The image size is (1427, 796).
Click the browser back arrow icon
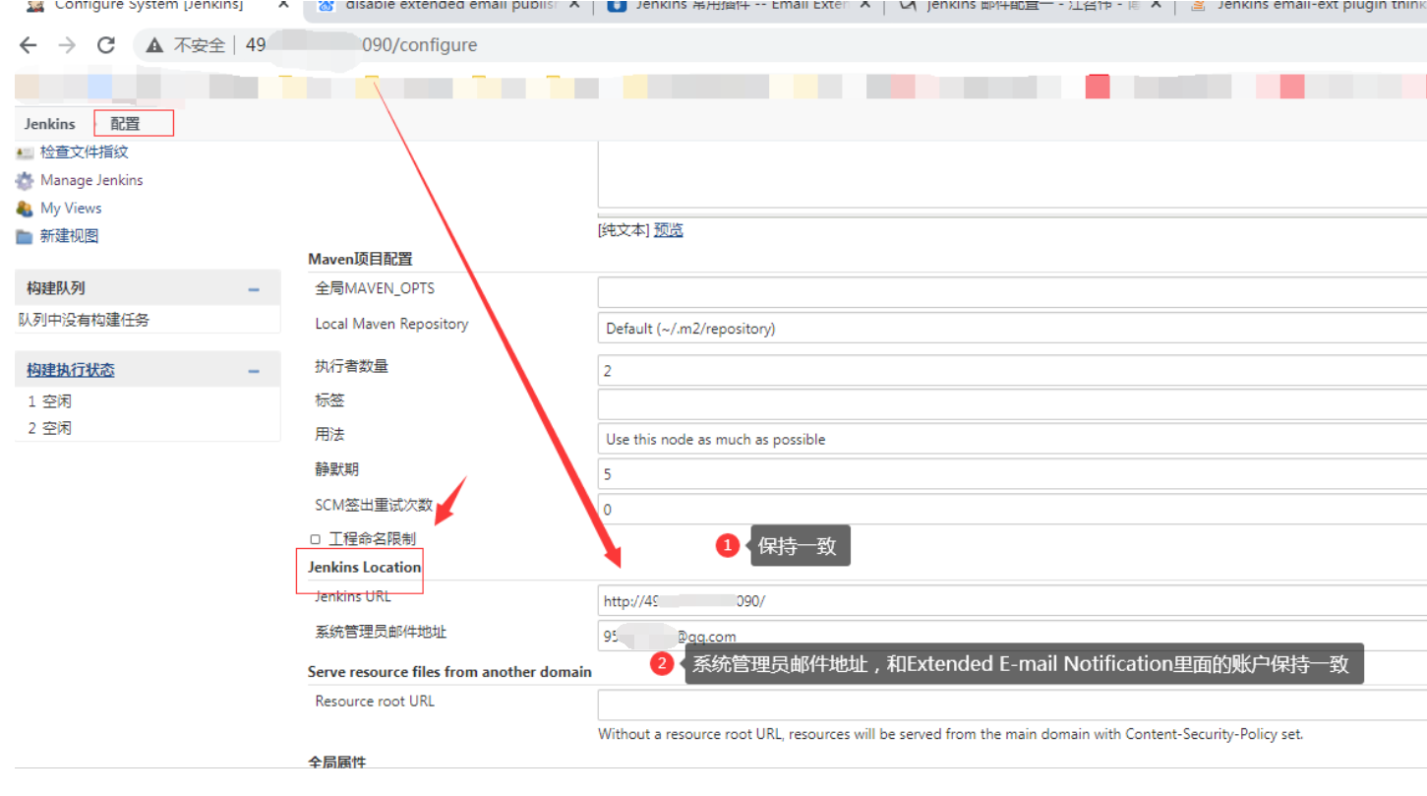pos(29,45)
